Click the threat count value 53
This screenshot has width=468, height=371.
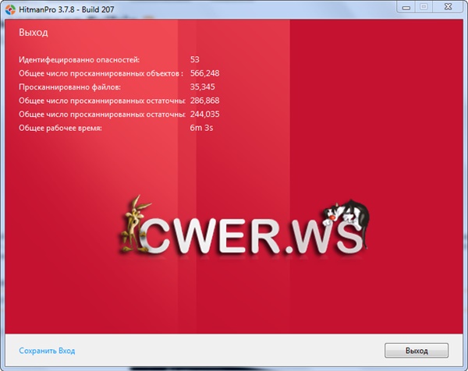coord(195,58)
